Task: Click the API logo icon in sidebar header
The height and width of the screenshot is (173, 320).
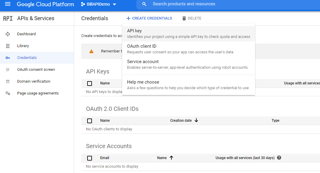Action: tap(8, 18)
